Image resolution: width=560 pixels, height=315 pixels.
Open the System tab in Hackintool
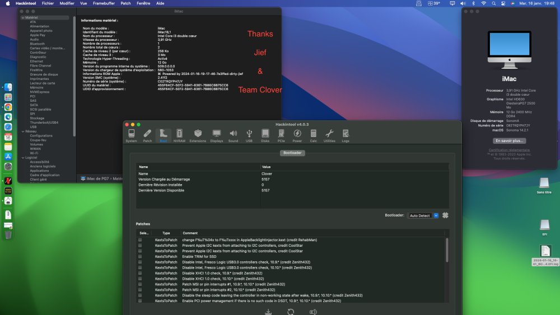click(132, 136)
